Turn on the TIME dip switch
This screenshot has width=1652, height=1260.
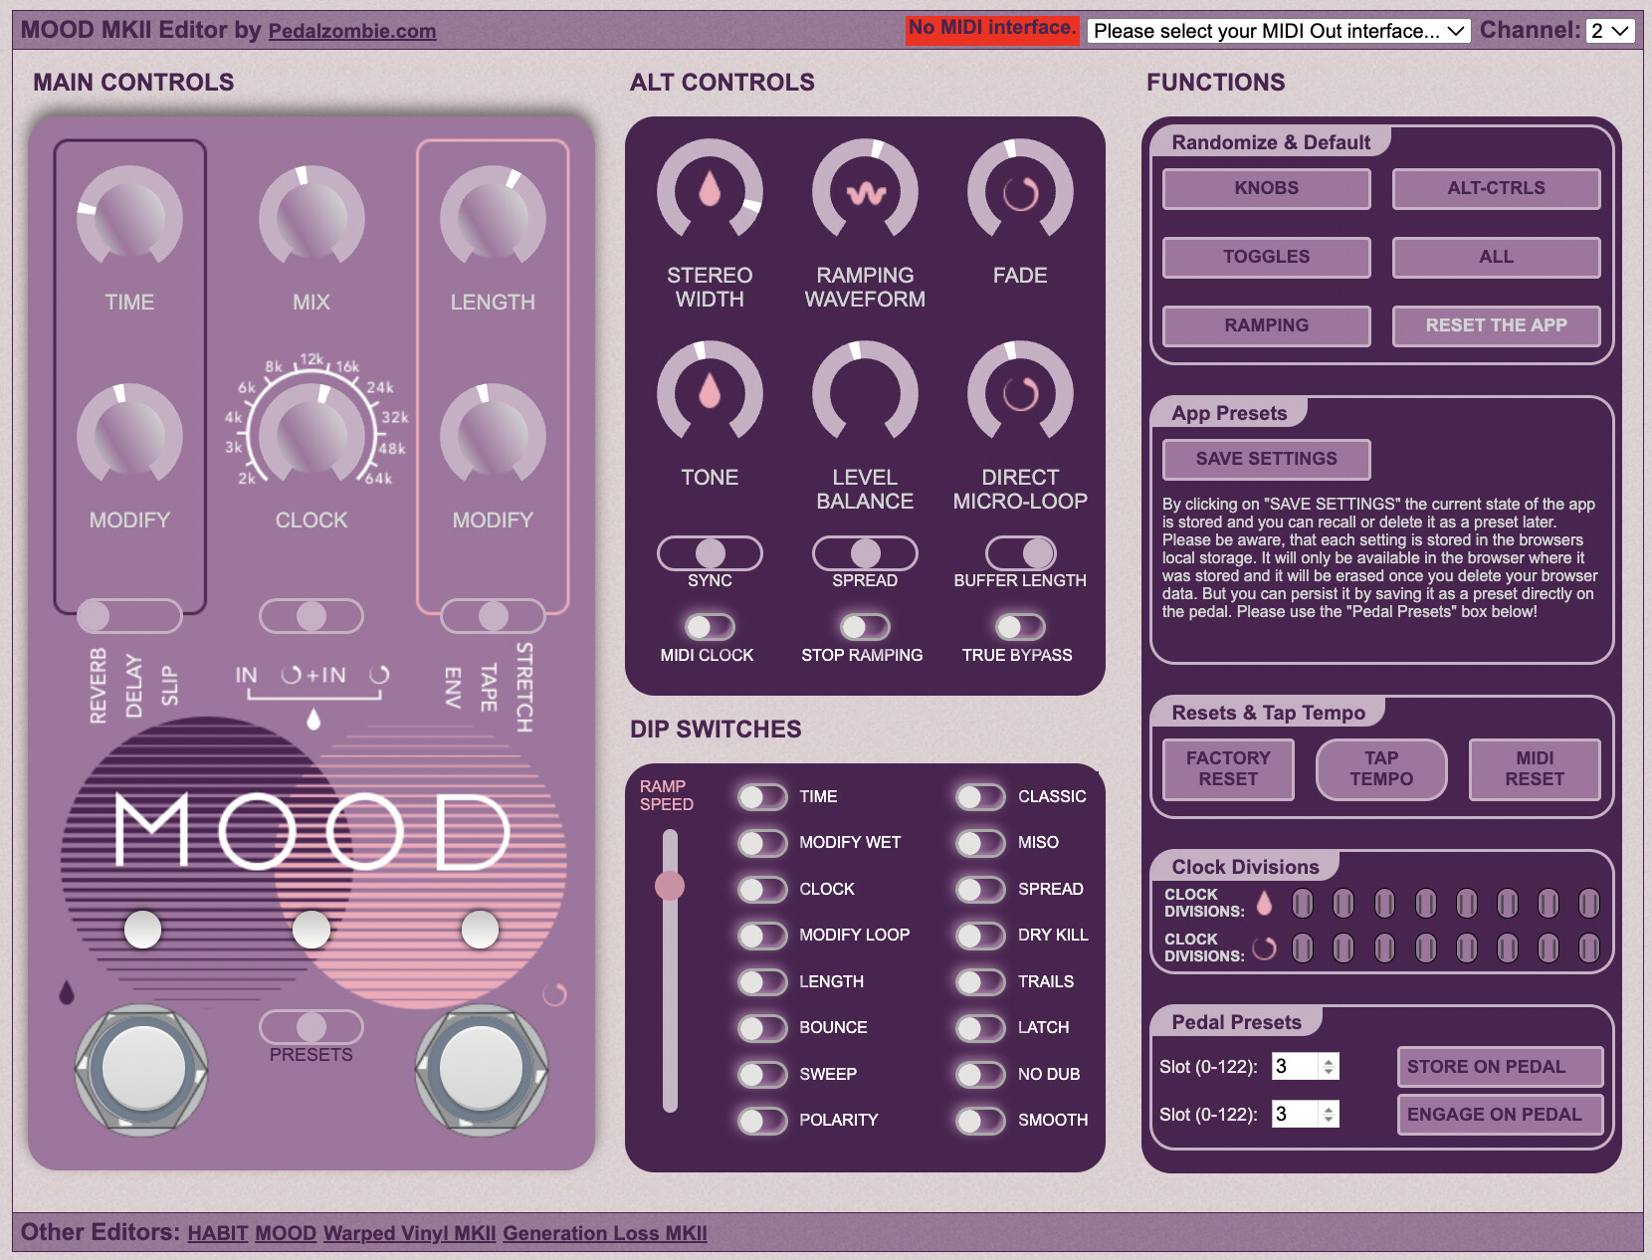(763, 797)
